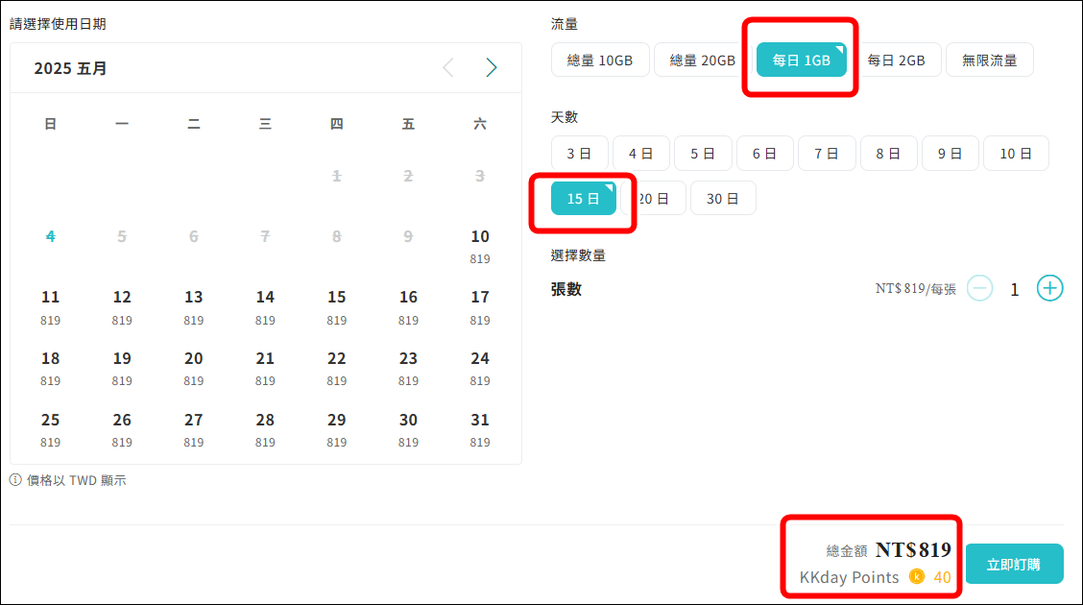Toggle the selected 每日 1GB option
This screenshot has height=605, width=1083.
[x=801, y=60]
